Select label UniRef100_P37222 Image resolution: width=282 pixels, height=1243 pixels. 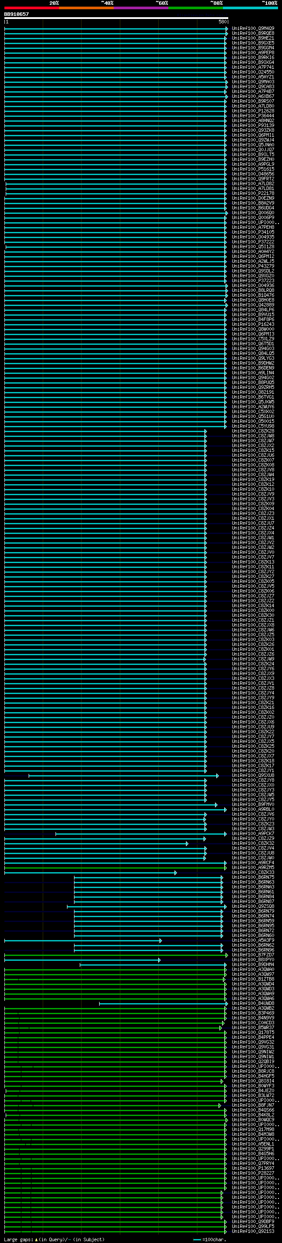tap(253, 242)
